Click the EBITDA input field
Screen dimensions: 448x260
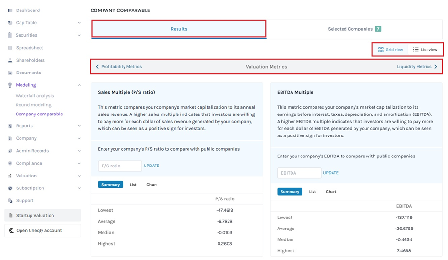point(299,173)
